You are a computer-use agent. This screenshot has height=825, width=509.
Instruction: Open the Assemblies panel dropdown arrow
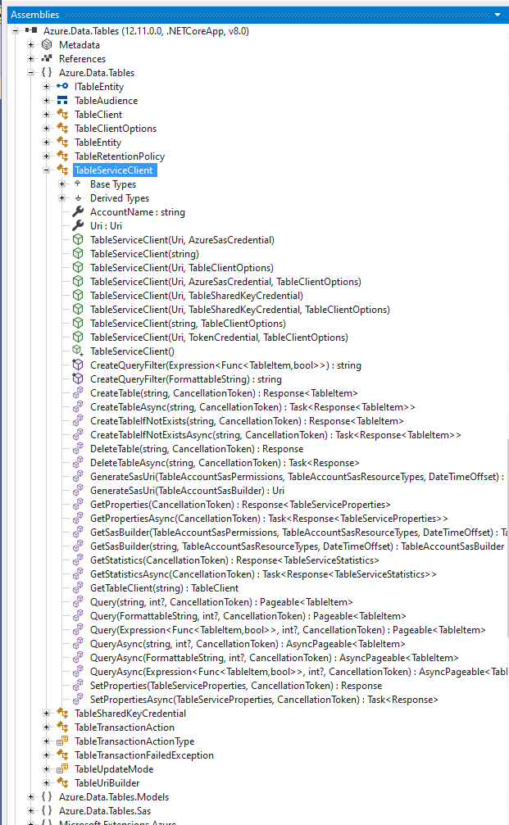tap(498, 15)
